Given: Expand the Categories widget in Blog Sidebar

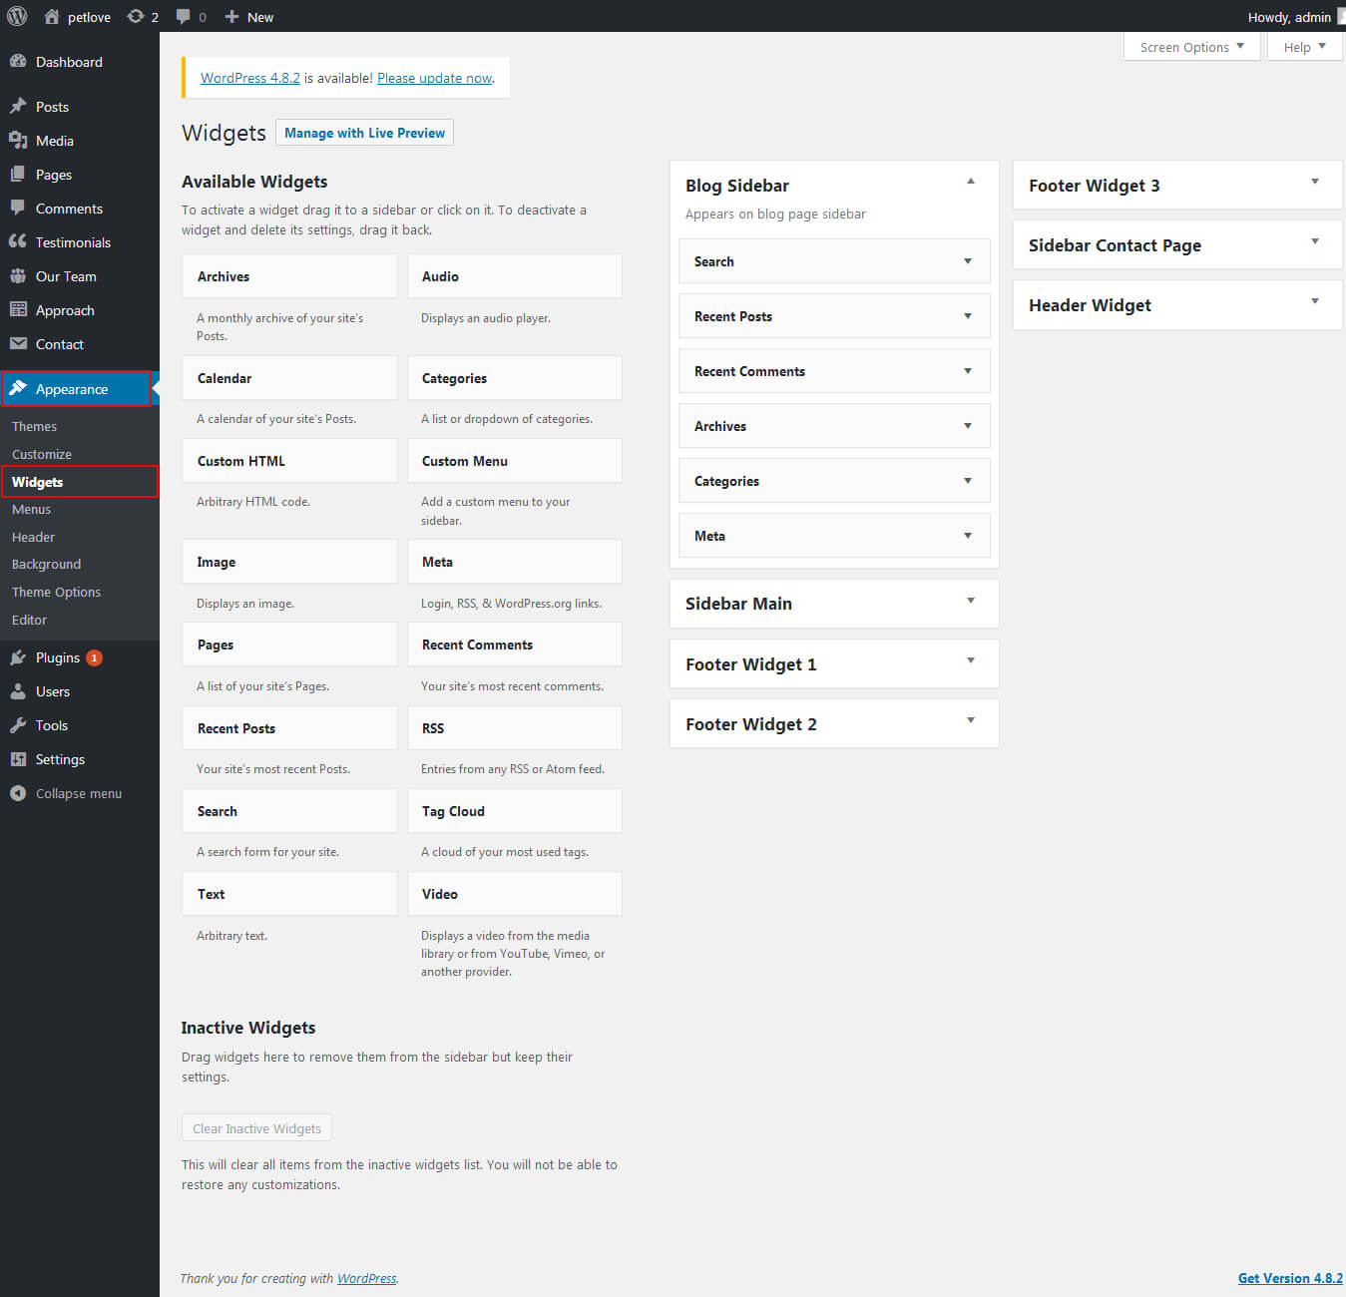Looking at the screenshot, I should (x=967, y=481).
